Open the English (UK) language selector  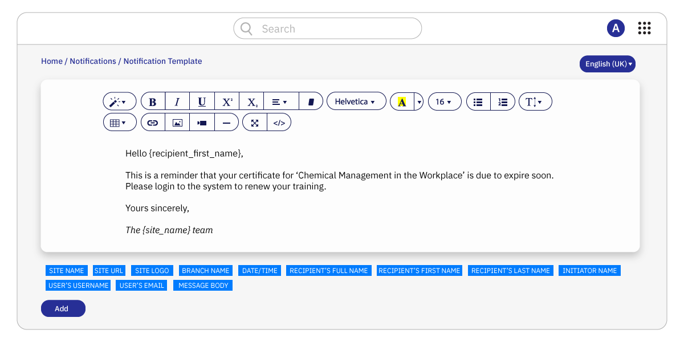point(607,64)
